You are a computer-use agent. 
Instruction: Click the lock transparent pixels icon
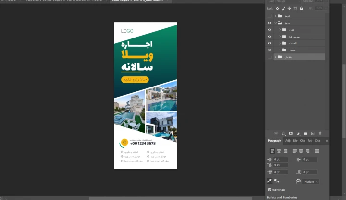point(278,8)
